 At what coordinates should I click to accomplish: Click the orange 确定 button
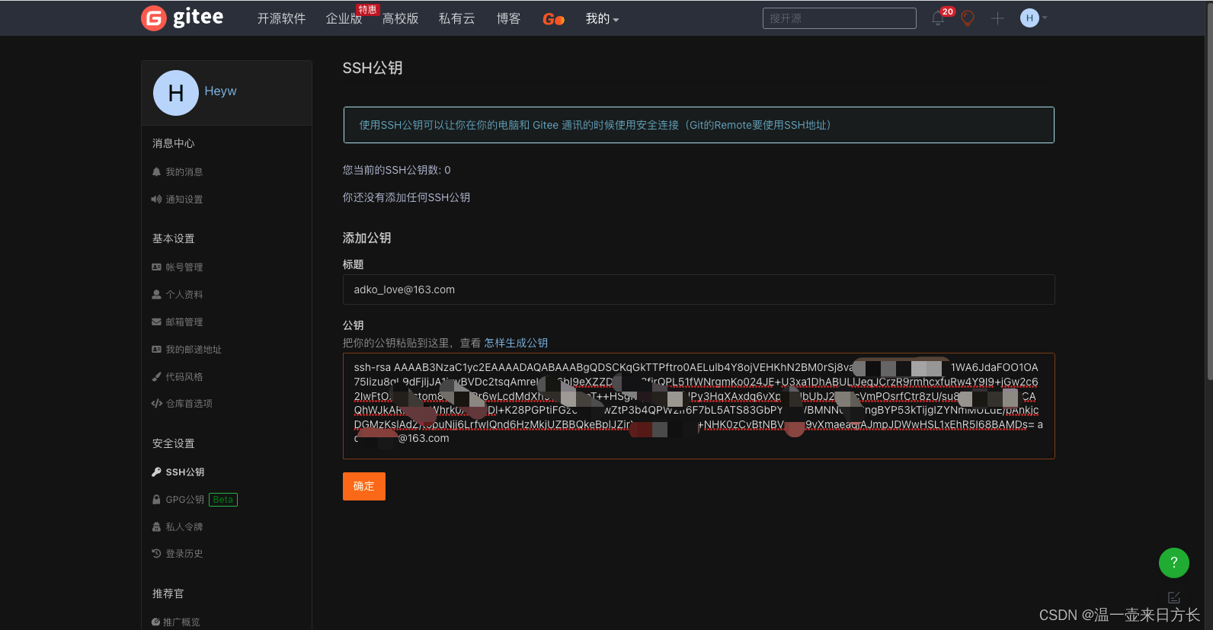click(364, 486)
